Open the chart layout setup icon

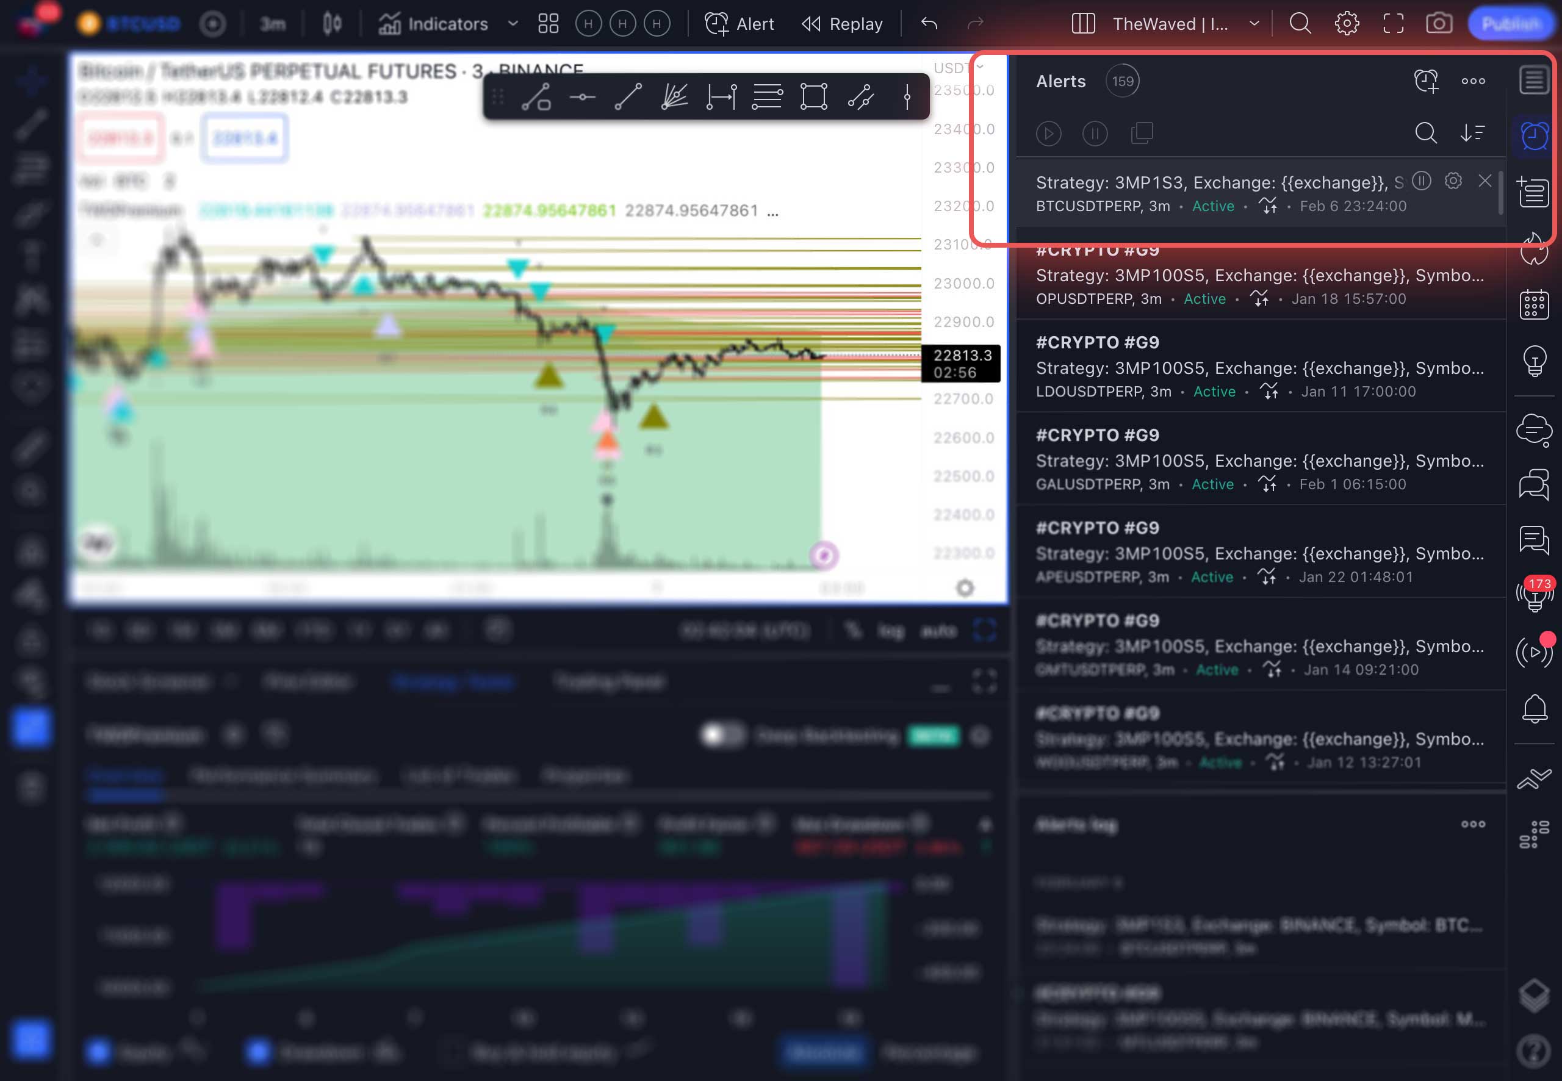click(x=1083, y=24)
